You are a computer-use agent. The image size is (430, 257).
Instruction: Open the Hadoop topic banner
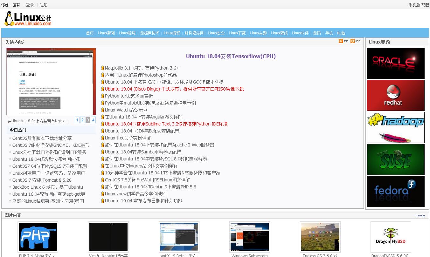click(395, 127)
